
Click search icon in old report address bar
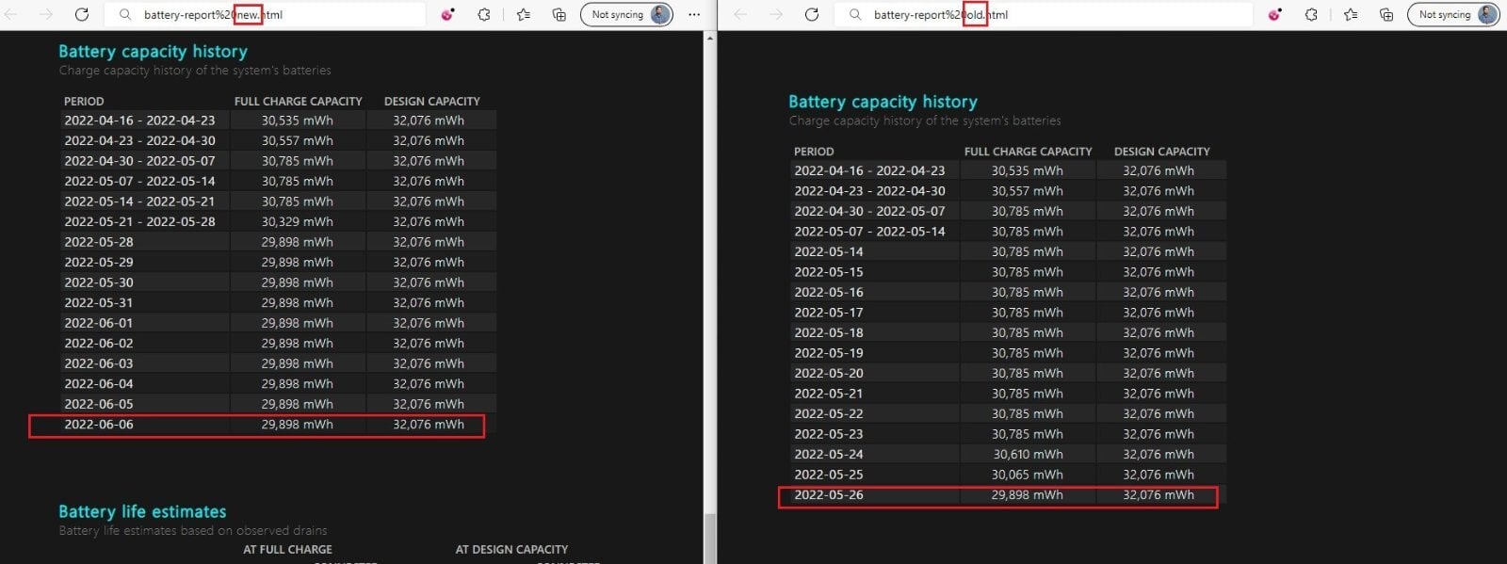854,14
